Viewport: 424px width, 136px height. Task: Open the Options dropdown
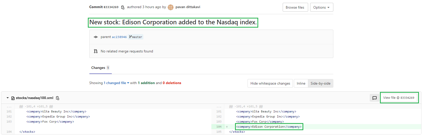[x=322, y=7]
